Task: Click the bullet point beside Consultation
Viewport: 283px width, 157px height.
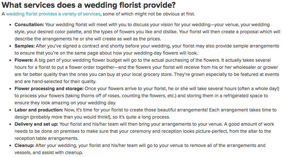Action: [x=11, y=25]
